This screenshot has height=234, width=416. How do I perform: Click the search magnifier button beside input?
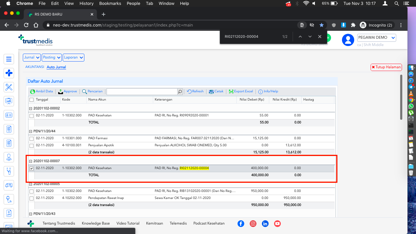pyautogui.click(x=180, y=91)
